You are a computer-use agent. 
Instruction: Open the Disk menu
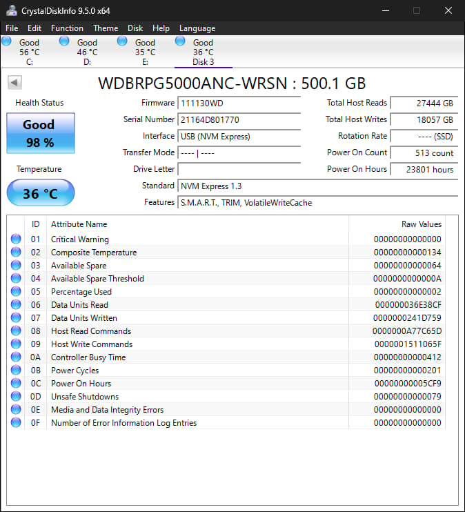click(x=135, y=28)
